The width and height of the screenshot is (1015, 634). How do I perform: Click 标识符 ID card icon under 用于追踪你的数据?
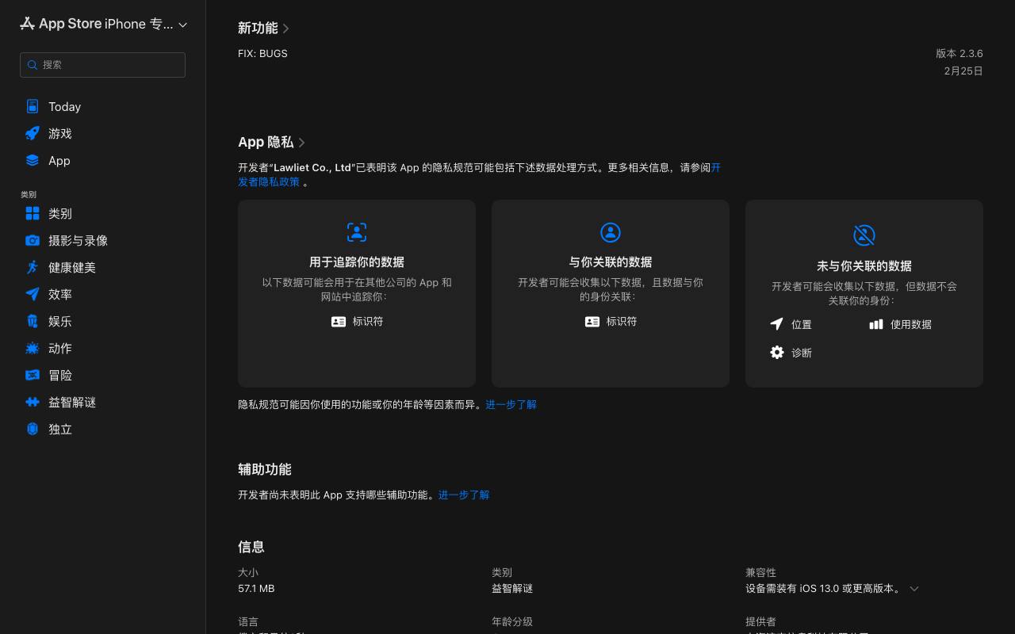click(x=339, y=322)
